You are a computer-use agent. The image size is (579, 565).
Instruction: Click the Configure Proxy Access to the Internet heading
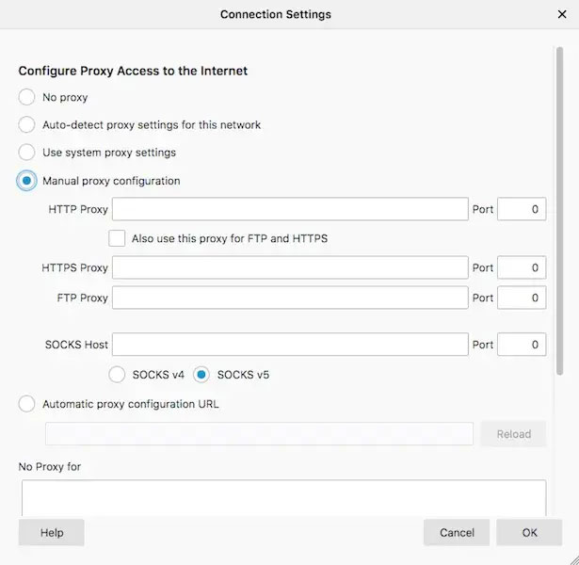pyautogui.click(x=133, y=71)
